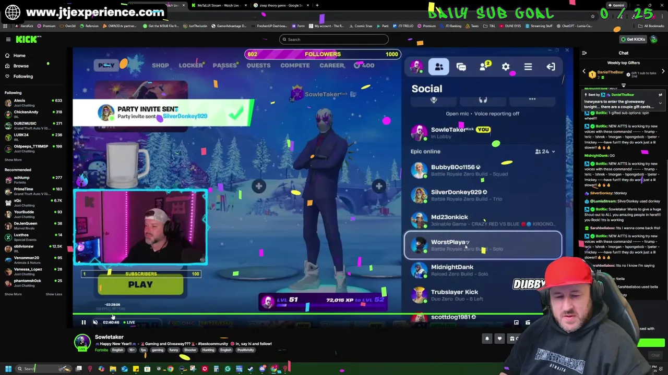Open the schlump recommended channel
The image size is (668, 375).
(33, 179)
